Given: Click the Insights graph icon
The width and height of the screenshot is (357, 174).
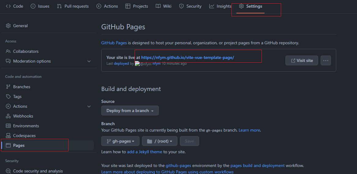Looking at the screenshot, I should (212, 6).
